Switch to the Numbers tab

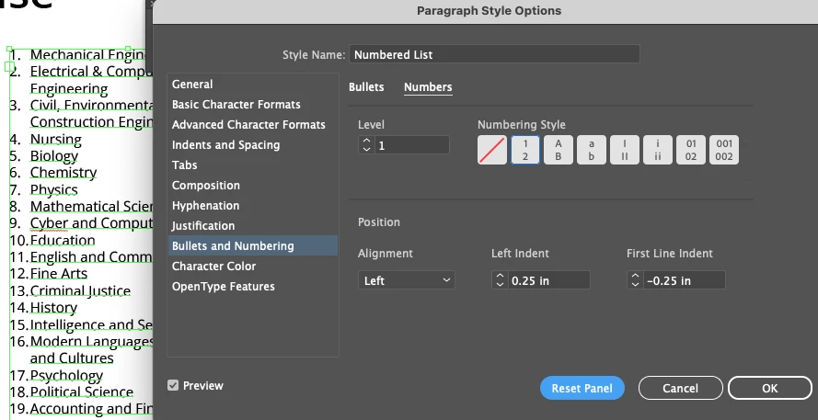point(428,87)
